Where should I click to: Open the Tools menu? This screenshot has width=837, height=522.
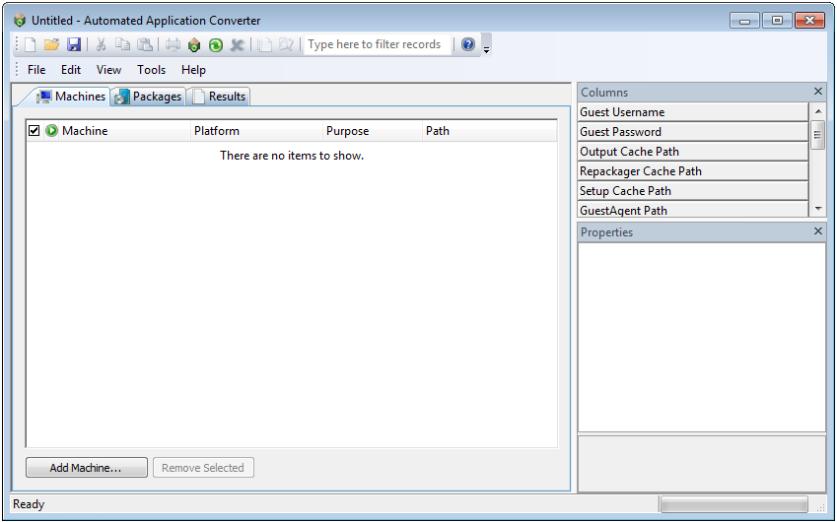coord(151,70)
